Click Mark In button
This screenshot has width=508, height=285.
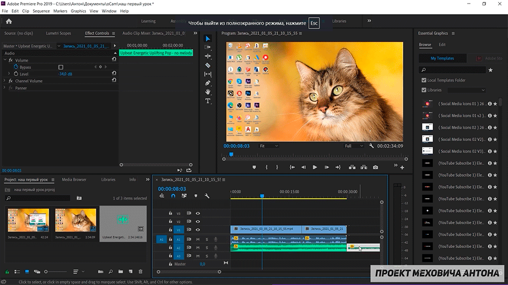point(267,167)
